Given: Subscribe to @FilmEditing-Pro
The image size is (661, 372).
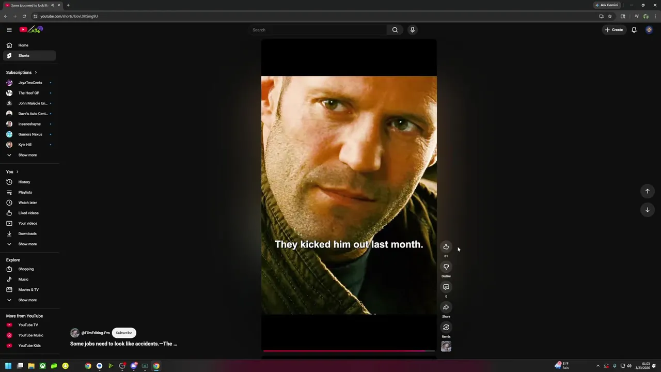Looking at the screenshot, I should (x=124, y=333).
